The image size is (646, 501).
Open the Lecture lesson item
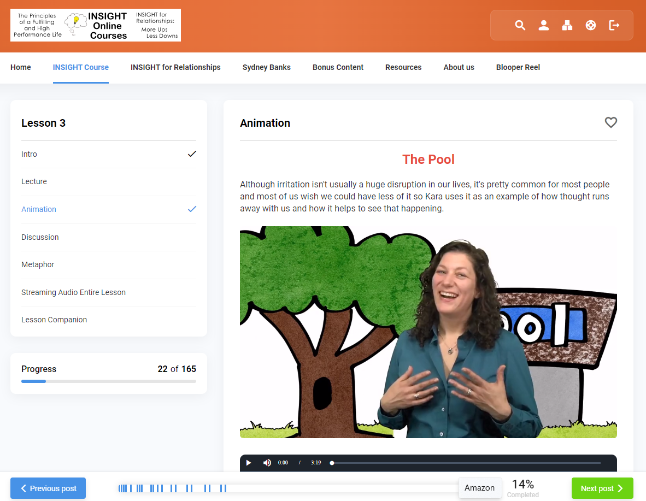click(34, 181)
